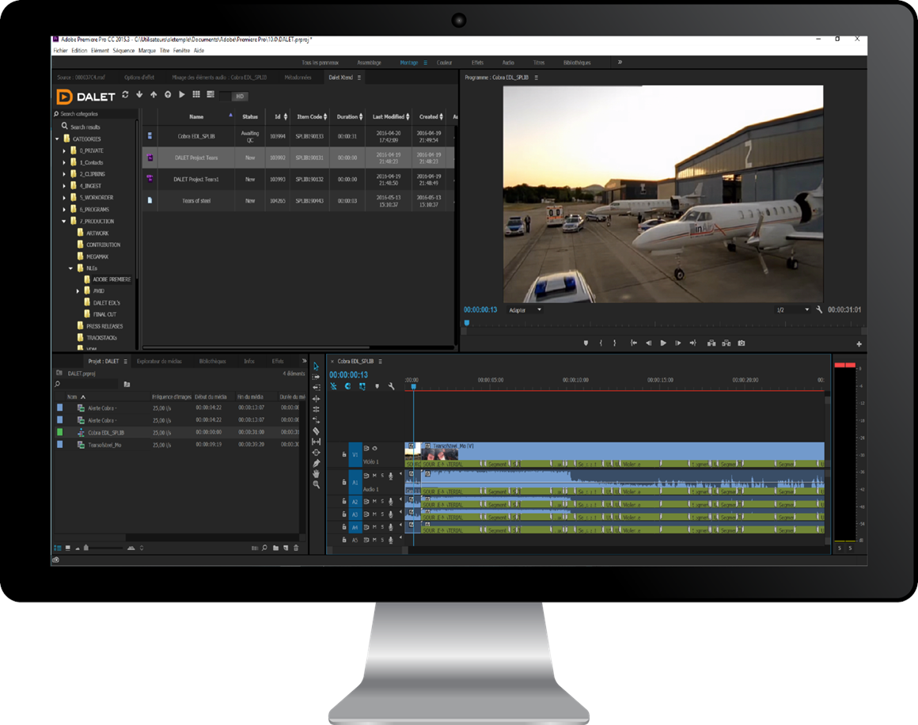Select the Zoom magnifier tool
The width and height of the screenshot is (918, 725).
317,484
